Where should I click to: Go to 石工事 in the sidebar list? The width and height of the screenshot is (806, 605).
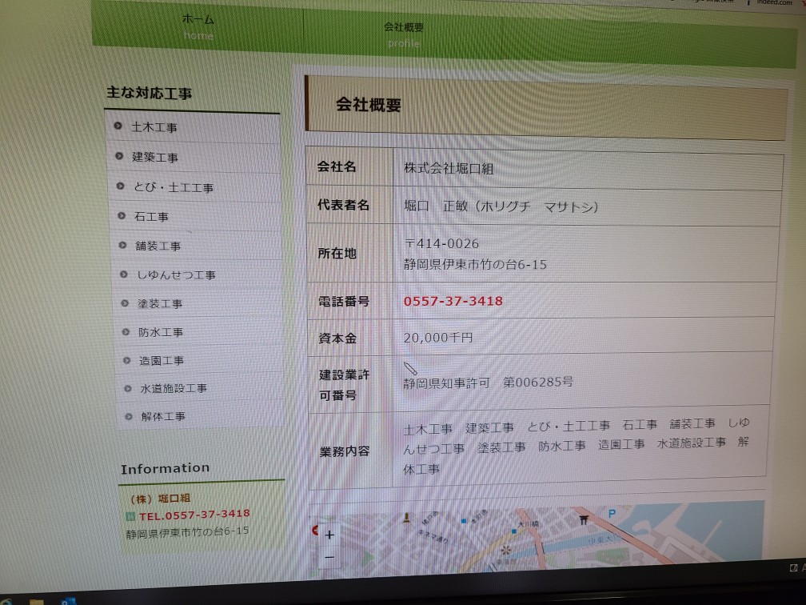coord(151,217)
